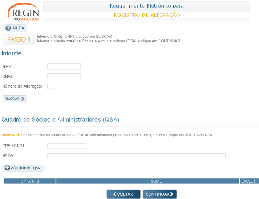Click the CPF/CNPJ table column header
Screen dimensions: 259x199
click(x=30, y=181)
